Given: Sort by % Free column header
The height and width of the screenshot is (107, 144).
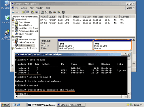Looking at the screenshot, I should click(x=108, y=17).
